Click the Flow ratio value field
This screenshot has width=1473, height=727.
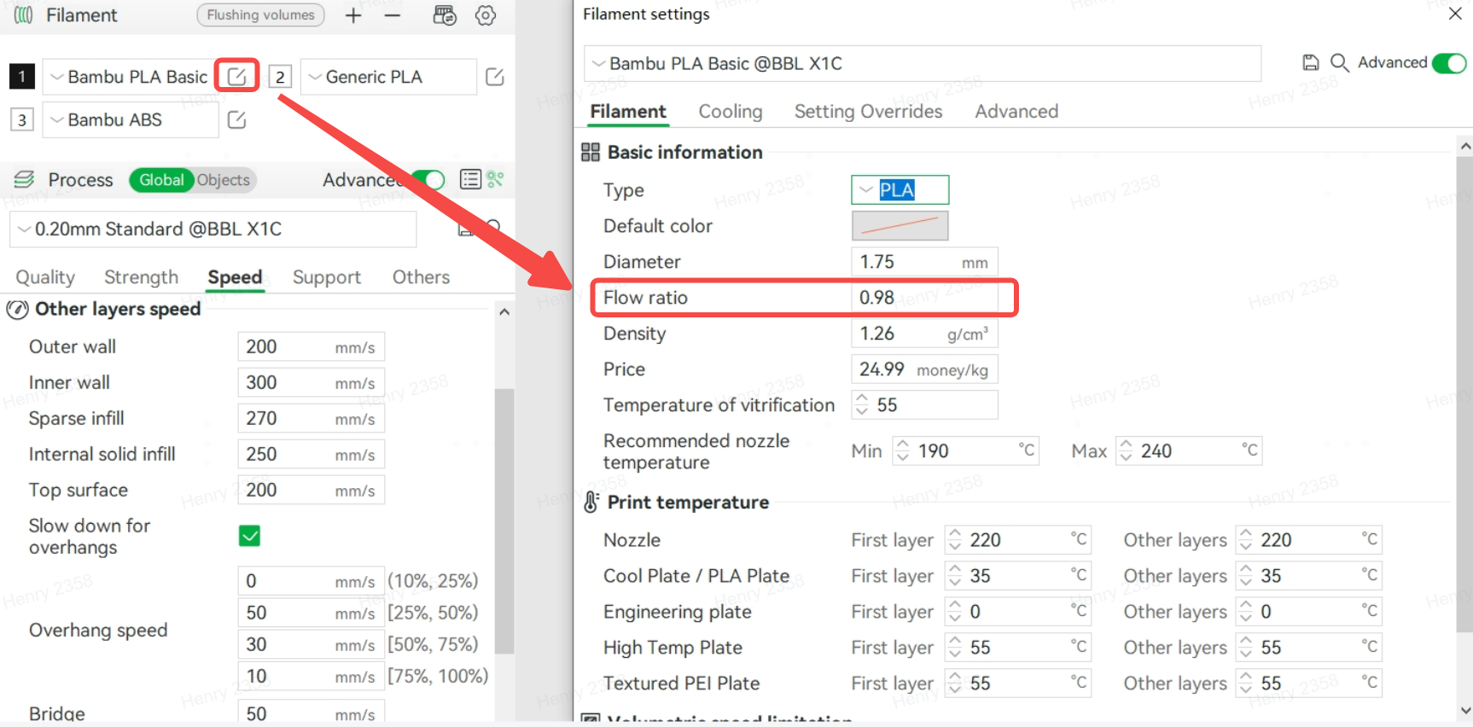point(924,298)
